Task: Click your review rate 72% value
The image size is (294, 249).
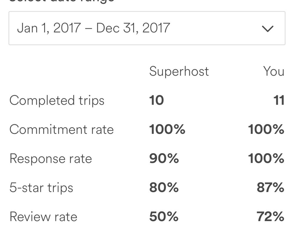Action: 270,217
